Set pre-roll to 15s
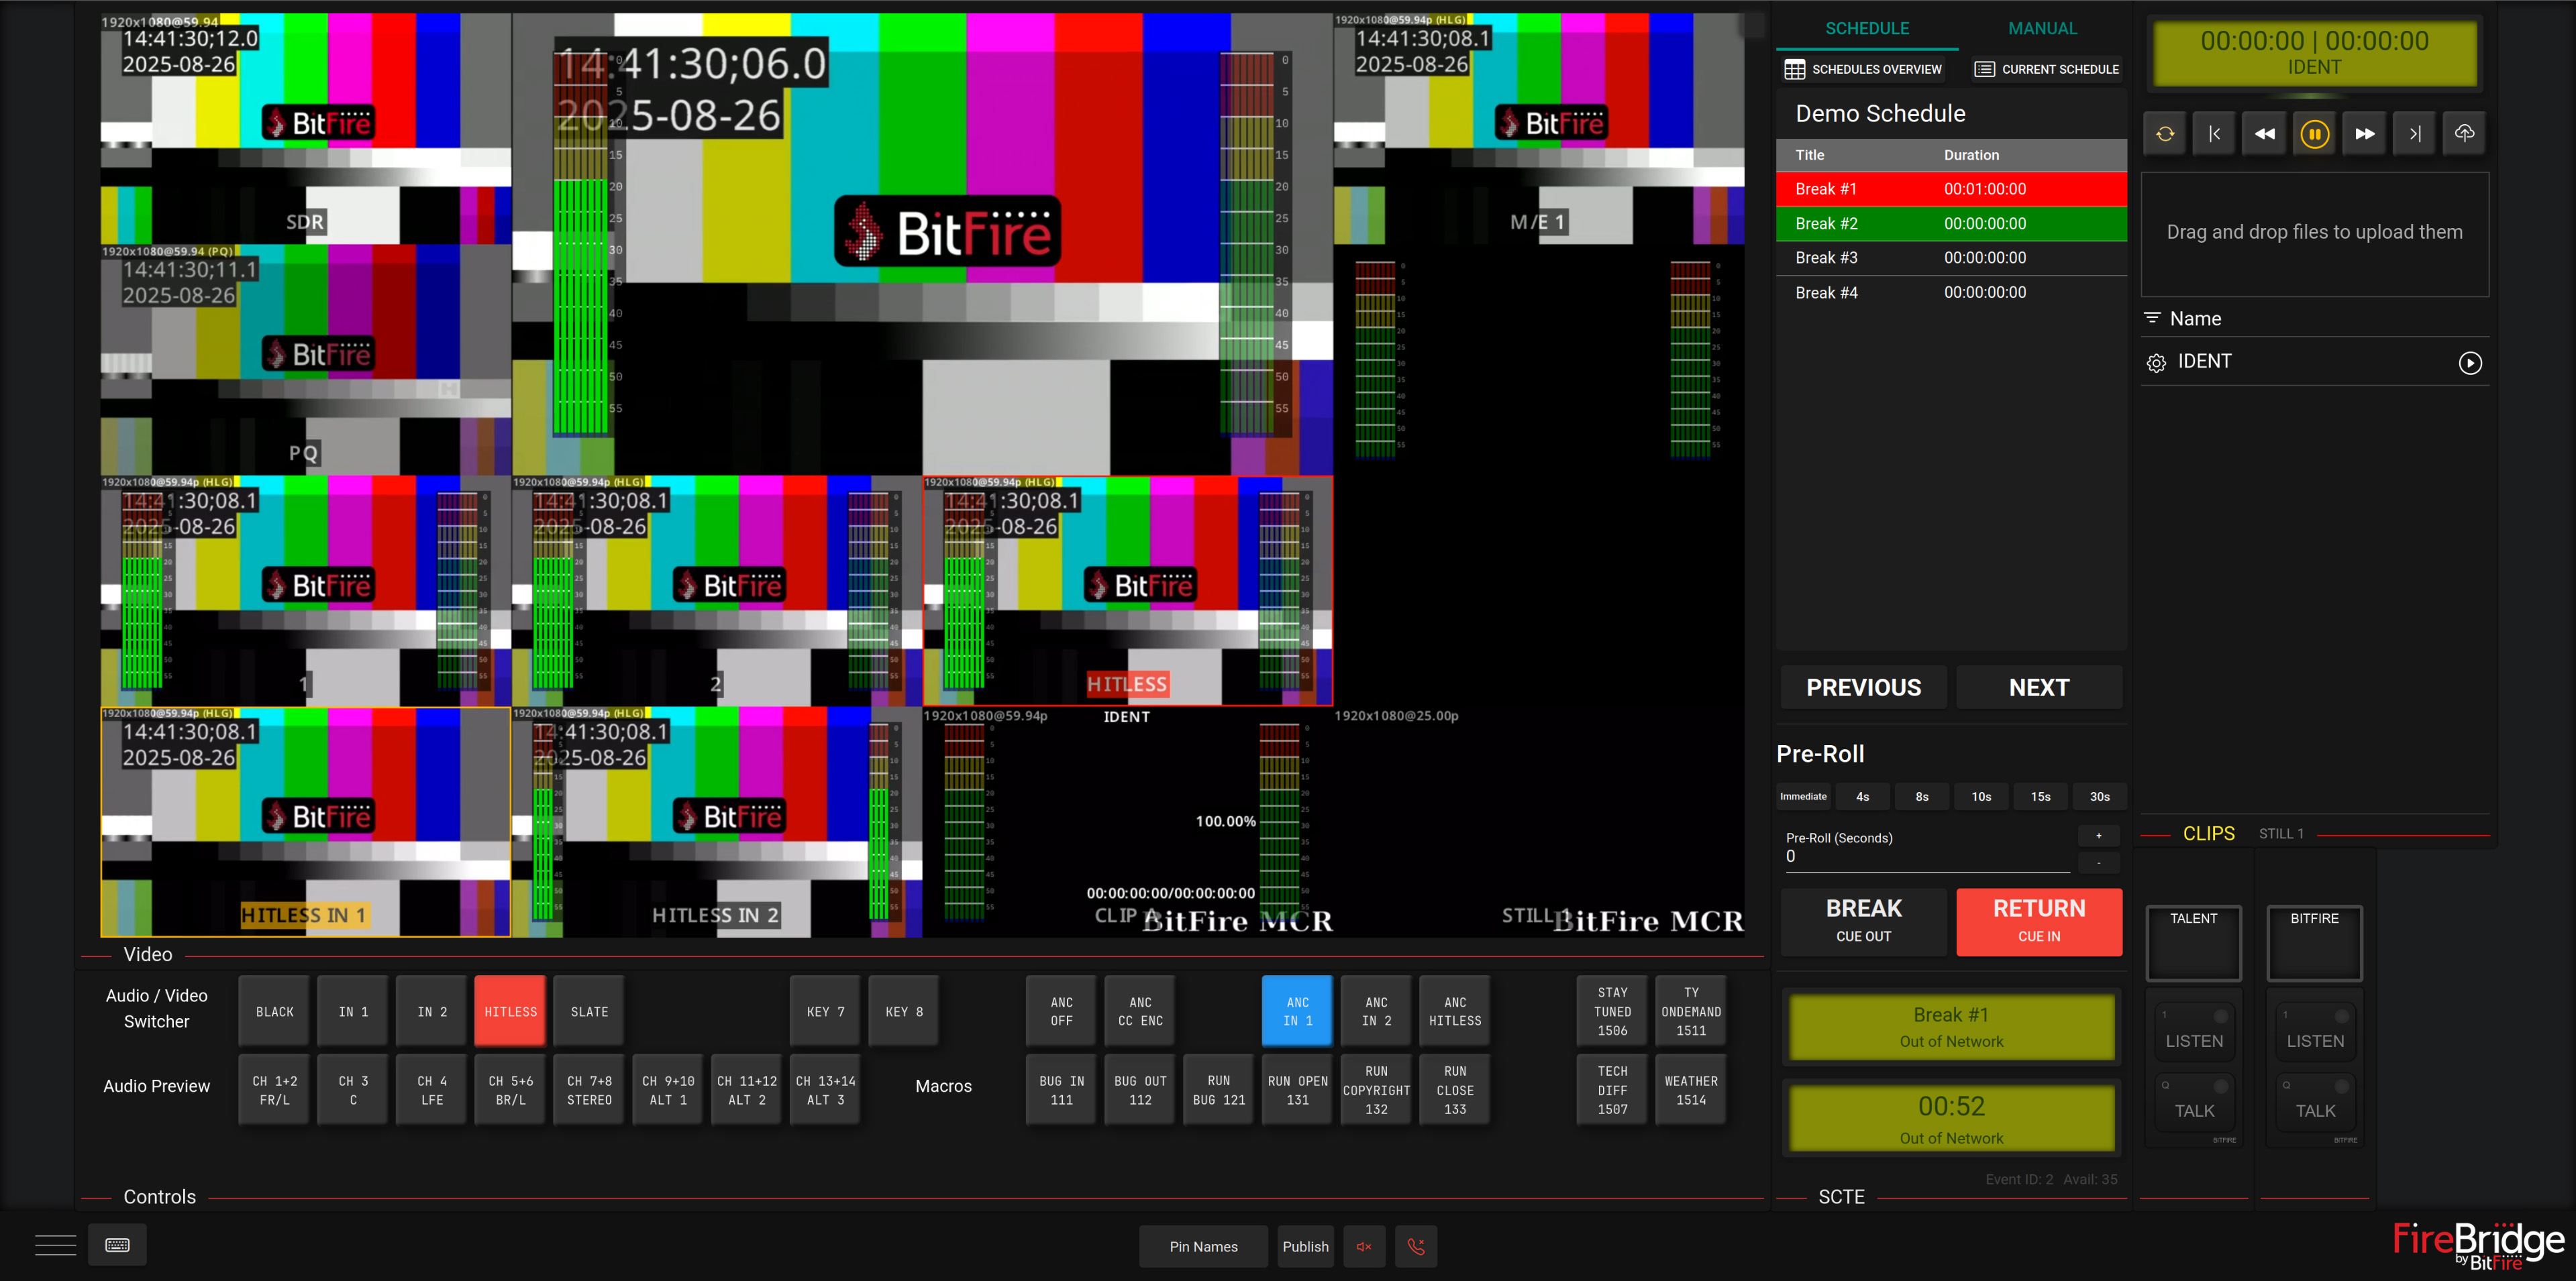The width and height of the screenshot is (2576, 1281). tap(2040, 796)
